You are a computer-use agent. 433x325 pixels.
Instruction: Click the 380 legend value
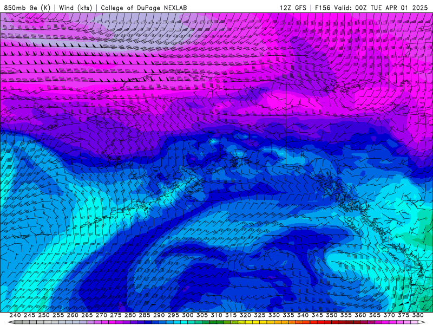click(418, 315)
